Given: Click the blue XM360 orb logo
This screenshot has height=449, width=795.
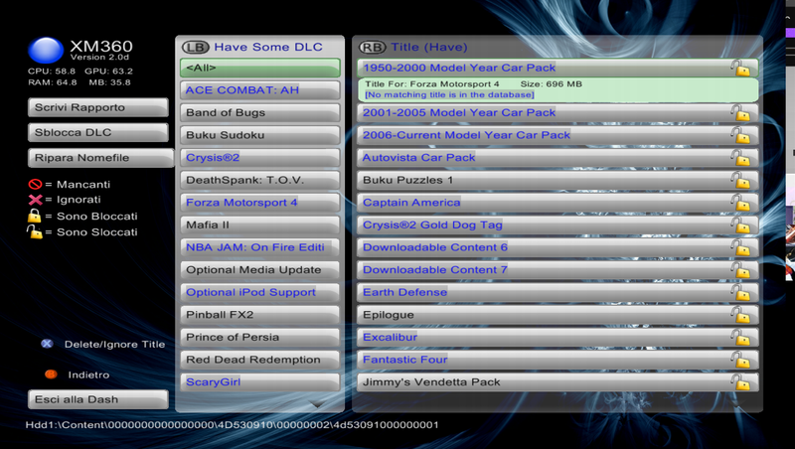Looking at the screenshot, I should point(46,51).
